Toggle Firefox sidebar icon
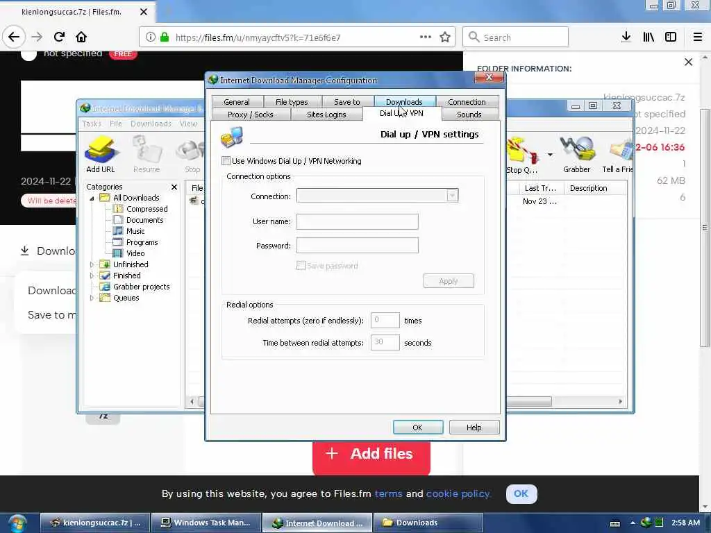The height and width of the screenshot is (533, 711). [670, 37]
